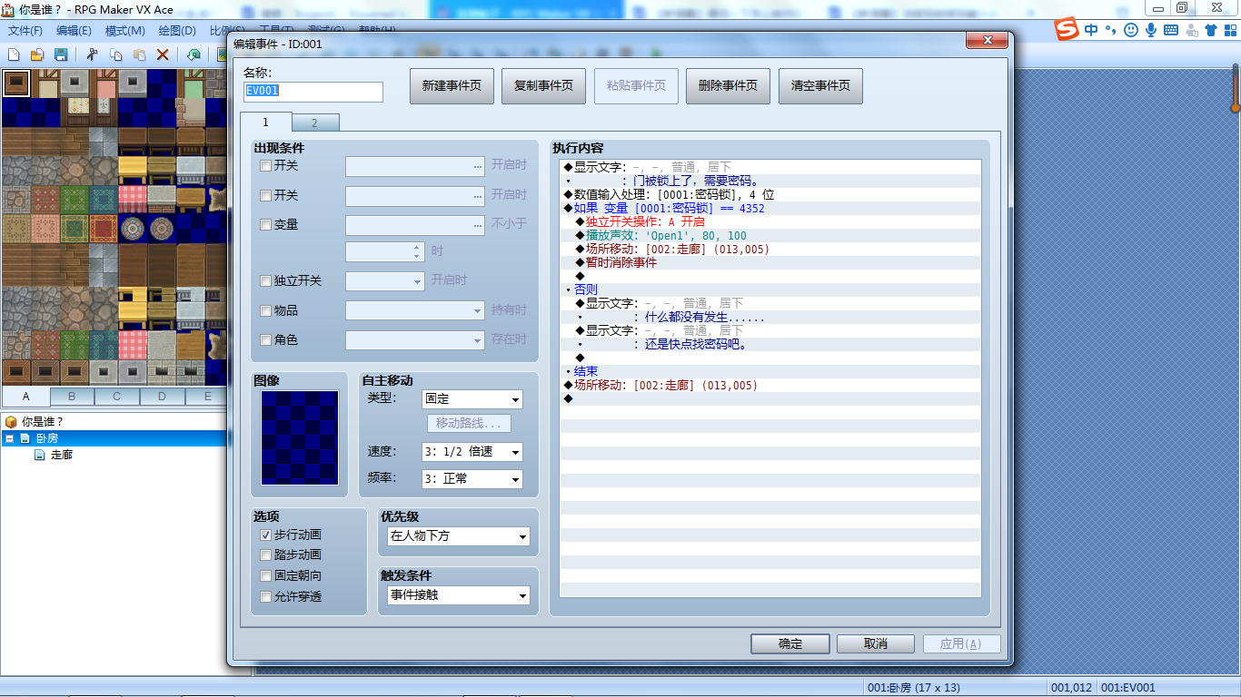
Task: Open the 优先级 priority dropdown
Action: [x=459, y=536]
